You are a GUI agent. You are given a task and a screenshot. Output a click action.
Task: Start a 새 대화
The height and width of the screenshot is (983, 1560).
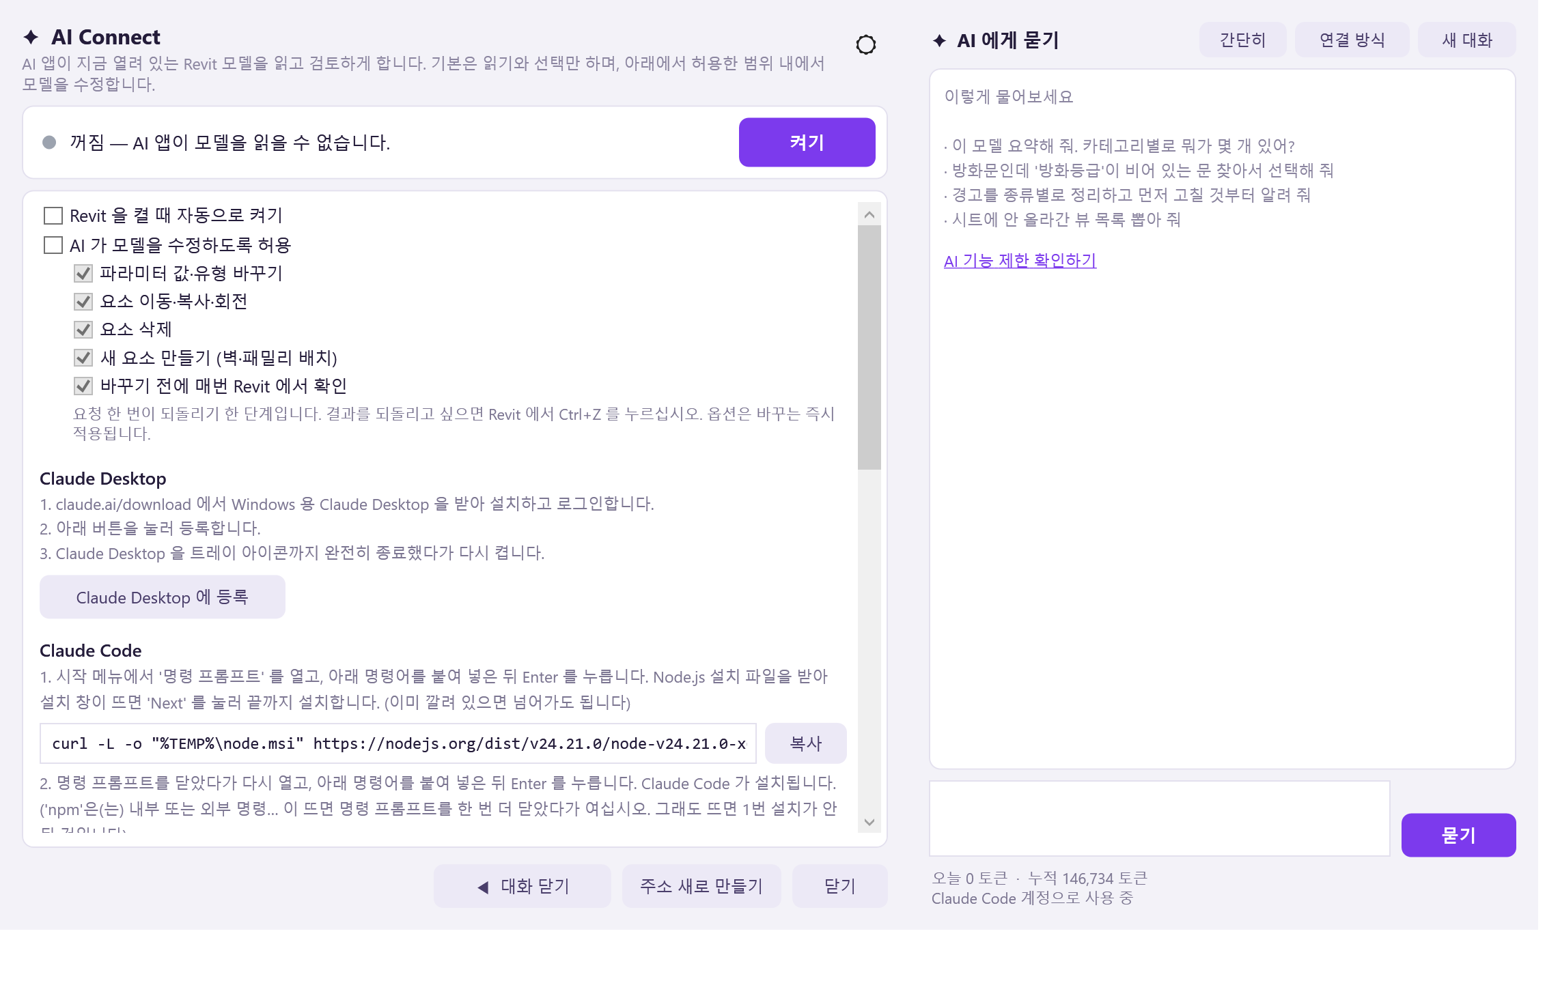tap(1467, 40)
